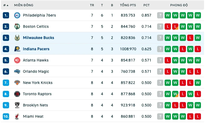Click the Miami Heat logo
Image resolution: width=205 pixels, height=123 pixels.
coord(17,116)
